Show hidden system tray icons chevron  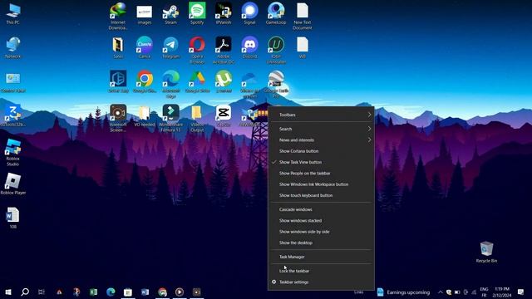(440, 292)
